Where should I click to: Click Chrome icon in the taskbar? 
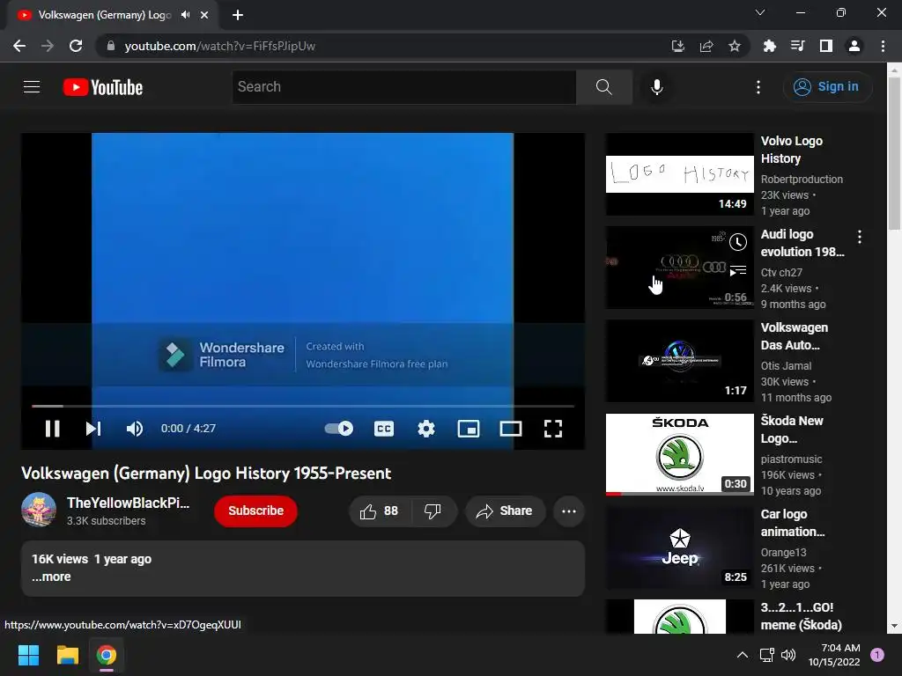point(107,655)
